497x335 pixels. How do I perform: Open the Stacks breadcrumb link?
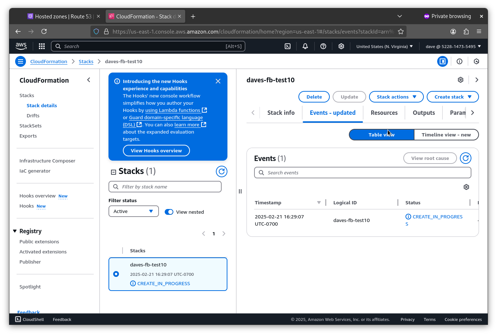(86, 61)
